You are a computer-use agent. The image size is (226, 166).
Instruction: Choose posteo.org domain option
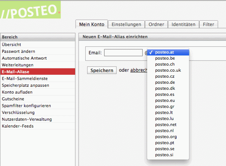(168, 137)
